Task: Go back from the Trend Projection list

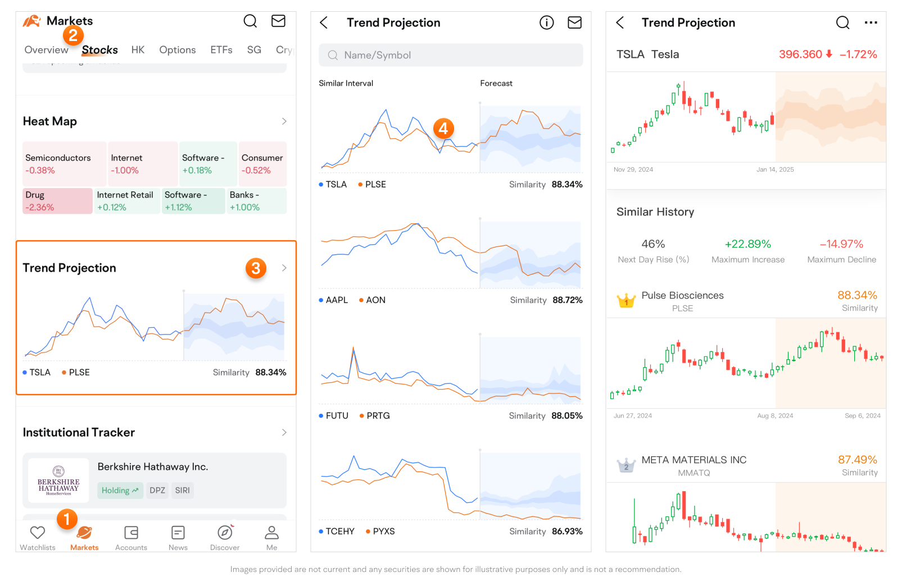Action: click(x=324, y=23)
